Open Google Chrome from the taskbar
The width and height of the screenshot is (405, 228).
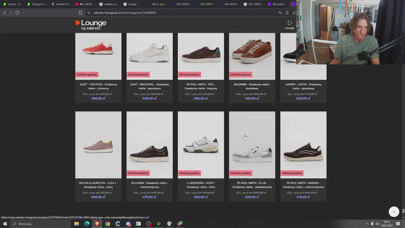[x=108, y=224]
